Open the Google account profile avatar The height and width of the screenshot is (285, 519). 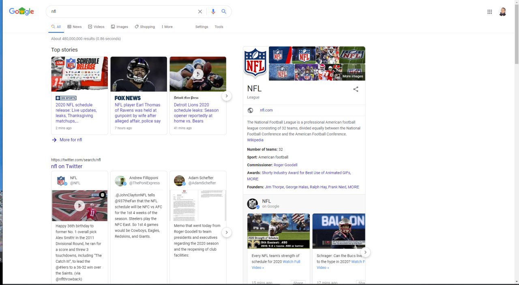502,12
